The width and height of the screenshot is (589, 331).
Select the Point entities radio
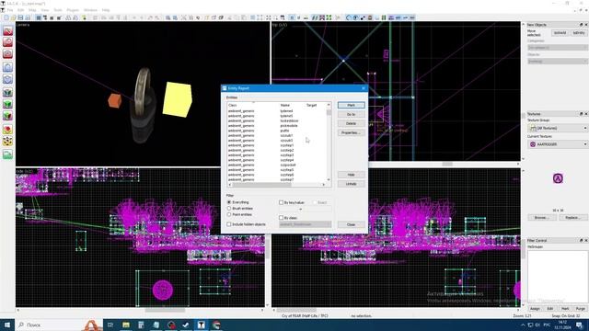coord(229,214)
